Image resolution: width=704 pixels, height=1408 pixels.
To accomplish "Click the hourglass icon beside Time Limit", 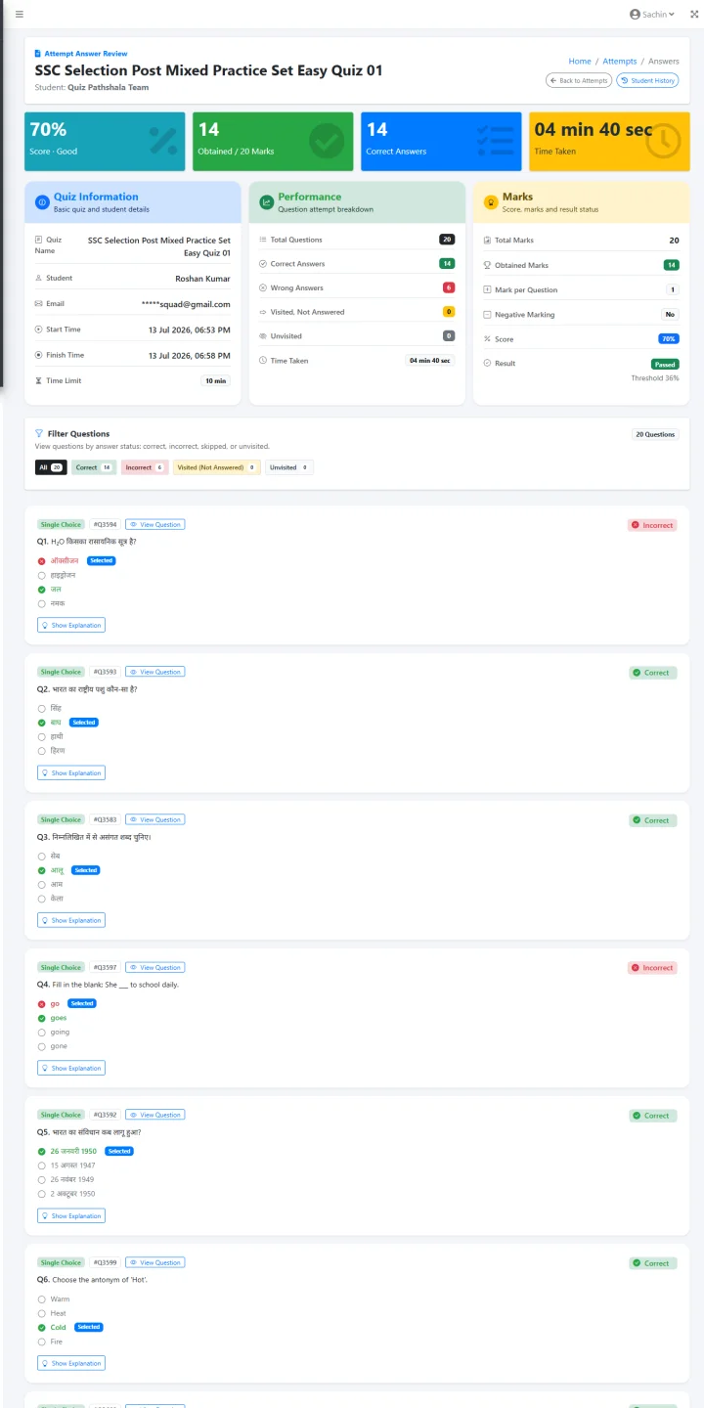I will tap(38, 380).
